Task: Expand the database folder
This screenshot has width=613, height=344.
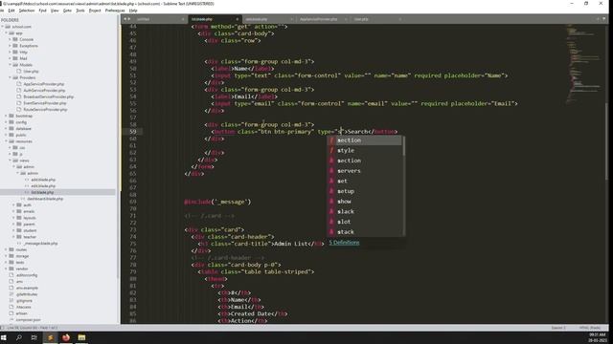Action: coord(7,128)
